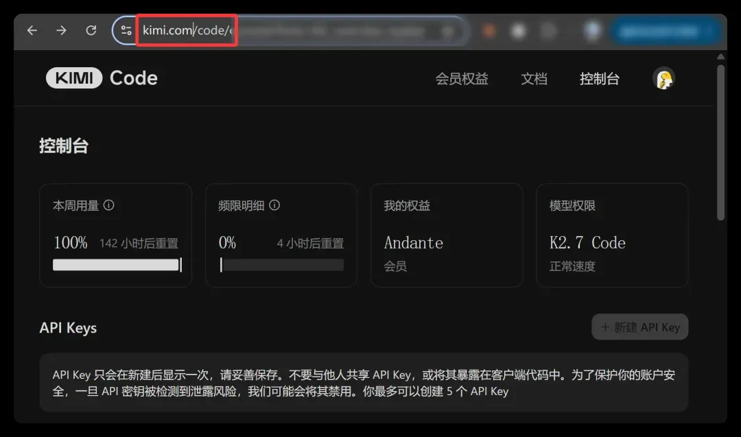
Task: Click the API Key safety notice text
Action: (364, 383)
